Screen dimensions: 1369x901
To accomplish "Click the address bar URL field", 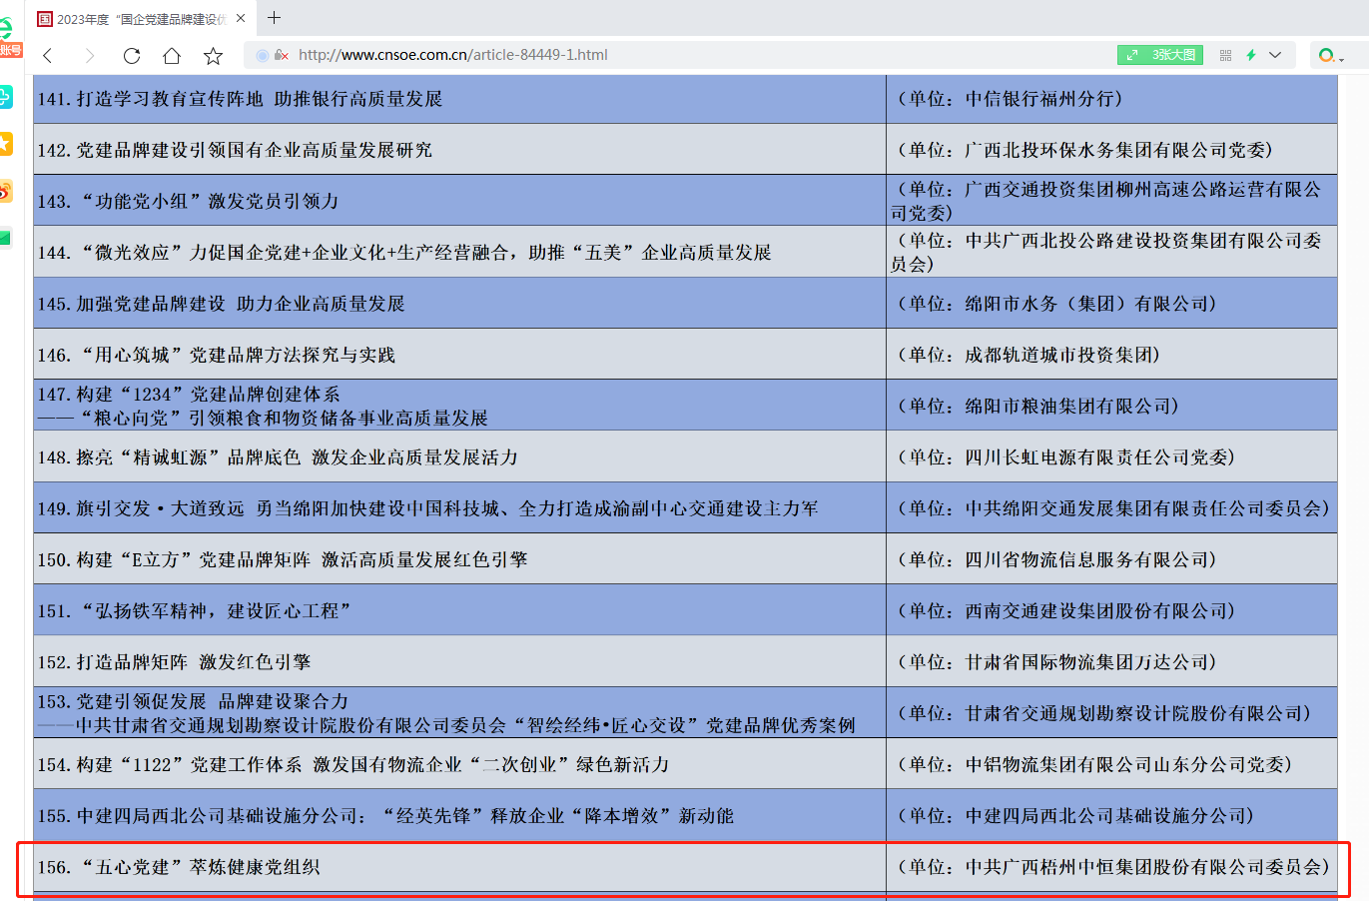I will [x=699, y=55].
